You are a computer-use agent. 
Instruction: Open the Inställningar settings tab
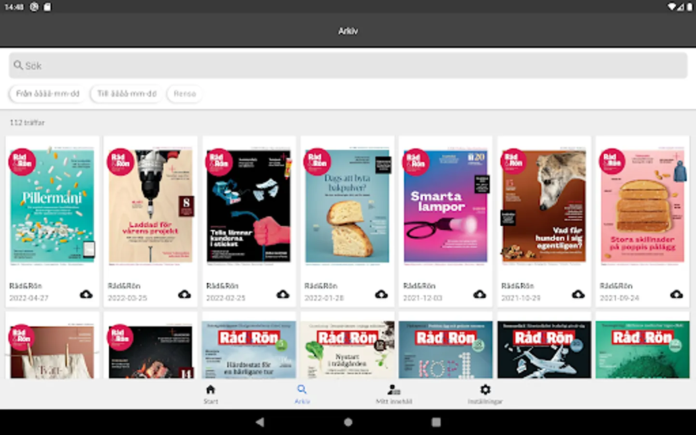click(485, 394)
